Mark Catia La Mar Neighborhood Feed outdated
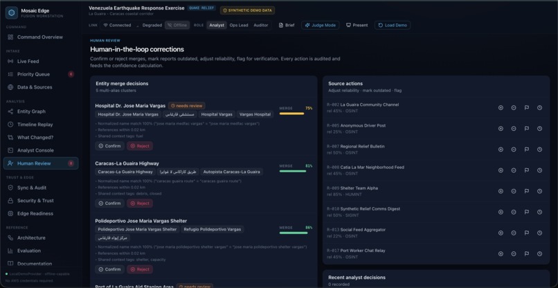 539,170
